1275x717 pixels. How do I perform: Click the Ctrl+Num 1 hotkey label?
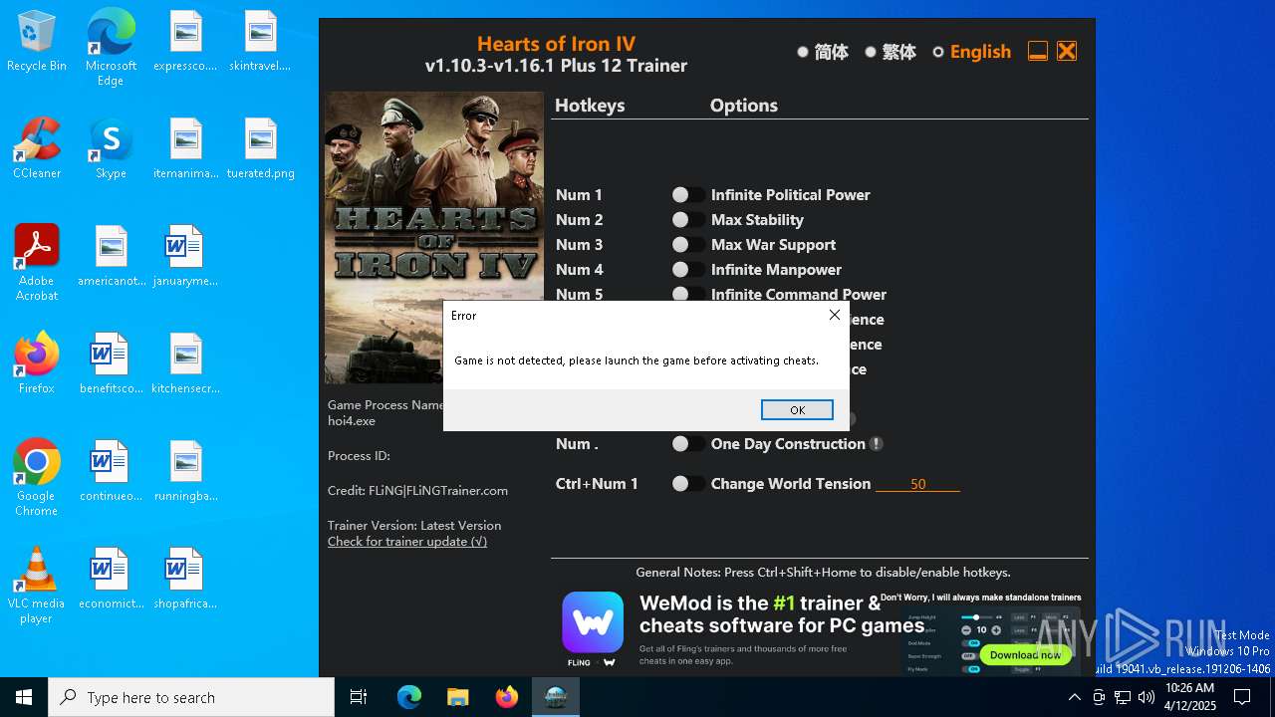pos(597,484)
